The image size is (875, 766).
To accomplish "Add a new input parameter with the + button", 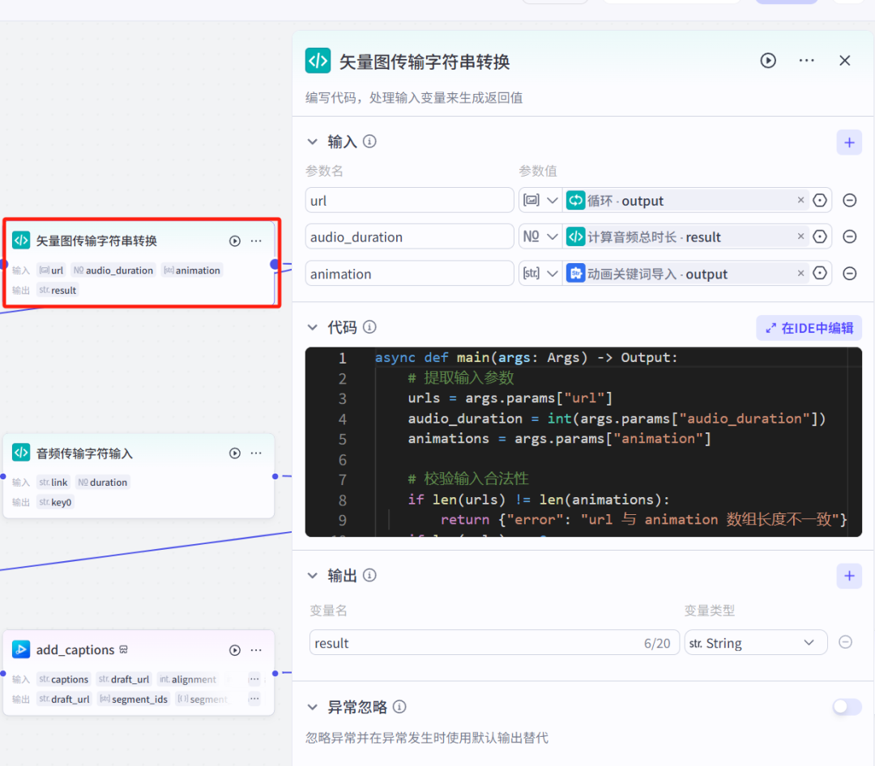I will tap(849, 142).
